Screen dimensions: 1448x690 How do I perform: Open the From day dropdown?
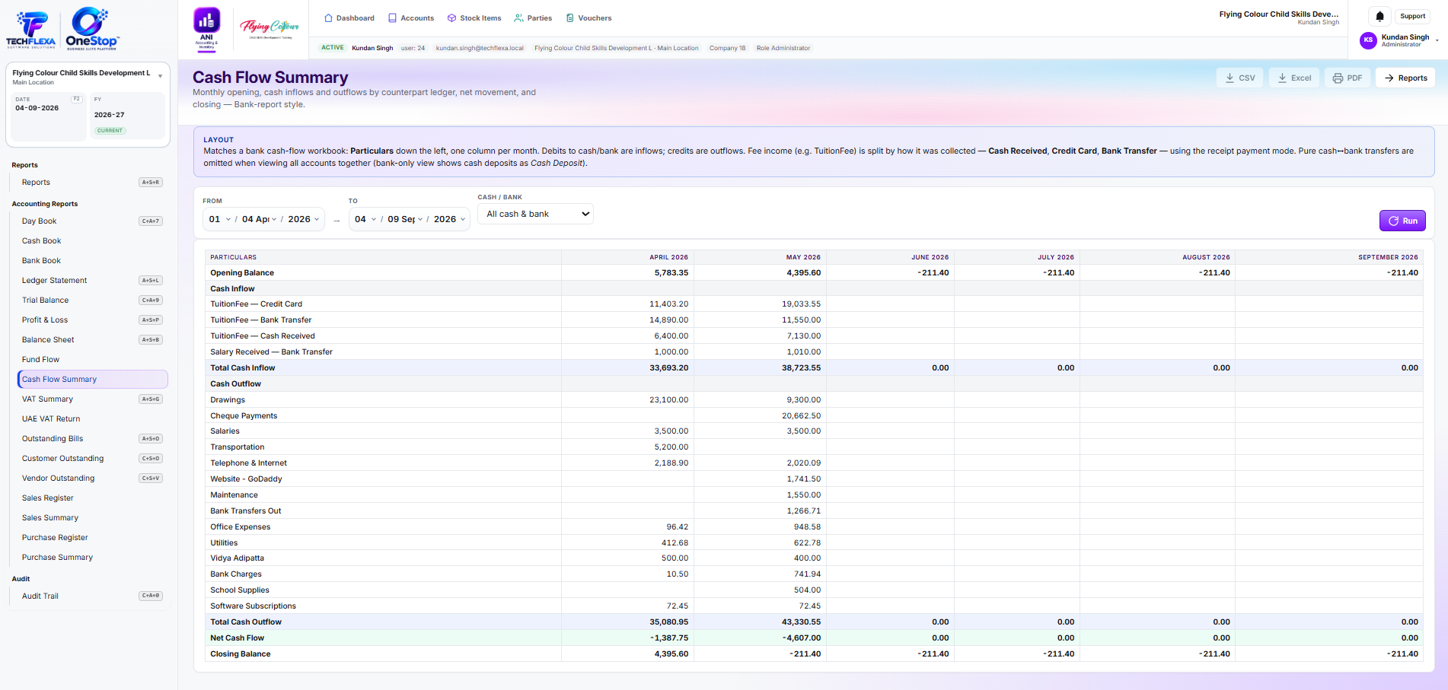(x=219, y=219)
